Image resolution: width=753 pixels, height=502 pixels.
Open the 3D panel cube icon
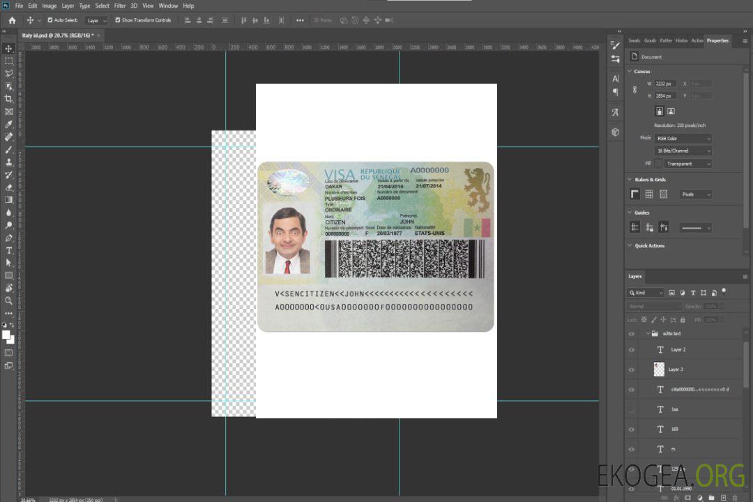coord(616,132)
